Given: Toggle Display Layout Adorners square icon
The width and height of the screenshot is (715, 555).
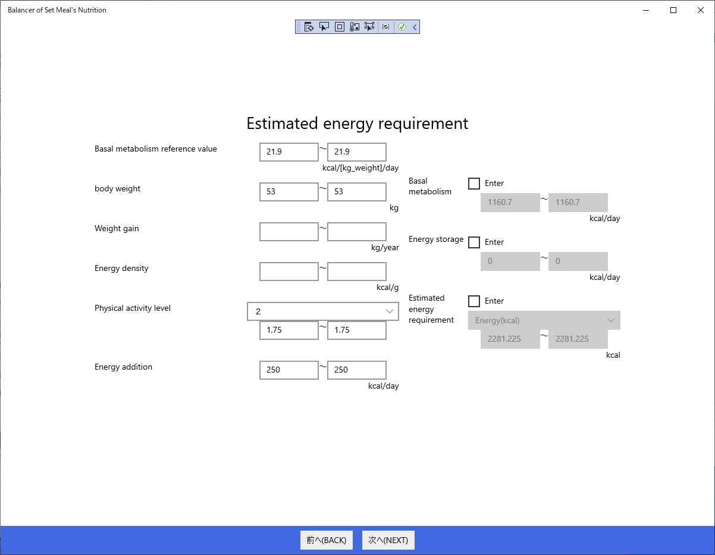Looking at the screenshot, I should 339,27.
